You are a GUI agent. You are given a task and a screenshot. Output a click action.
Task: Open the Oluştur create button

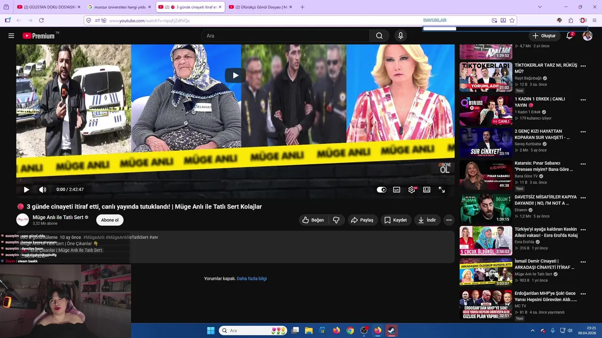[x=544, y=36]
